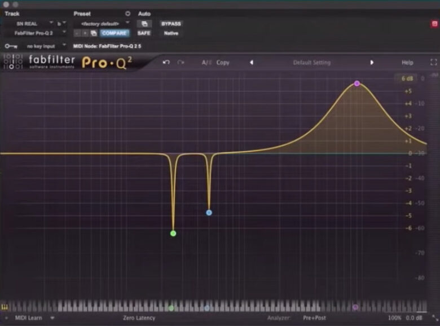Open the Analyzer Pre+Post settings
Image resolution: width=440 pixels, height=326 pixels.
click(314, 318)
